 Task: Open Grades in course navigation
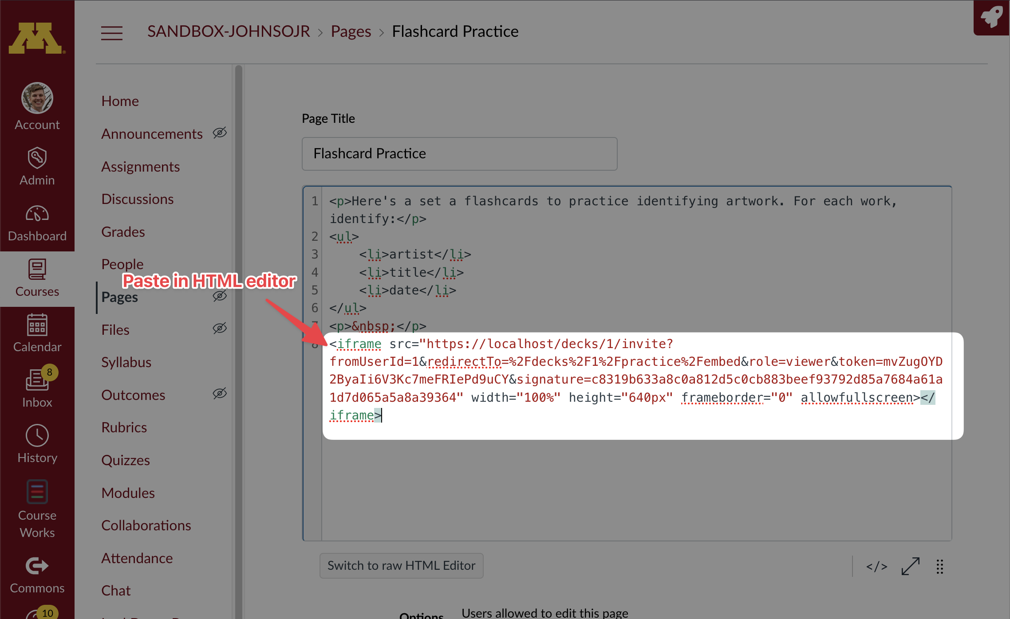click(123, 232)
